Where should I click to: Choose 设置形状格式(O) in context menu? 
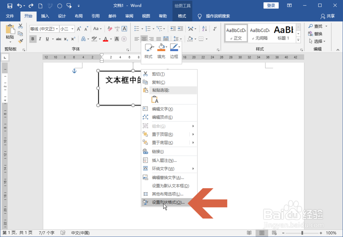click(169, 202)
